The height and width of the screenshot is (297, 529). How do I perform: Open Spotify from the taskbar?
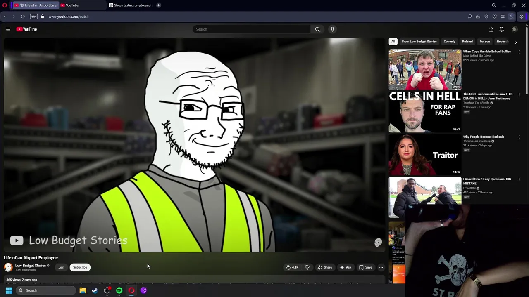tap(119, 290)
